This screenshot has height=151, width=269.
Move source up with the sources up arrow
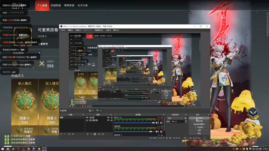coord(99,134)
